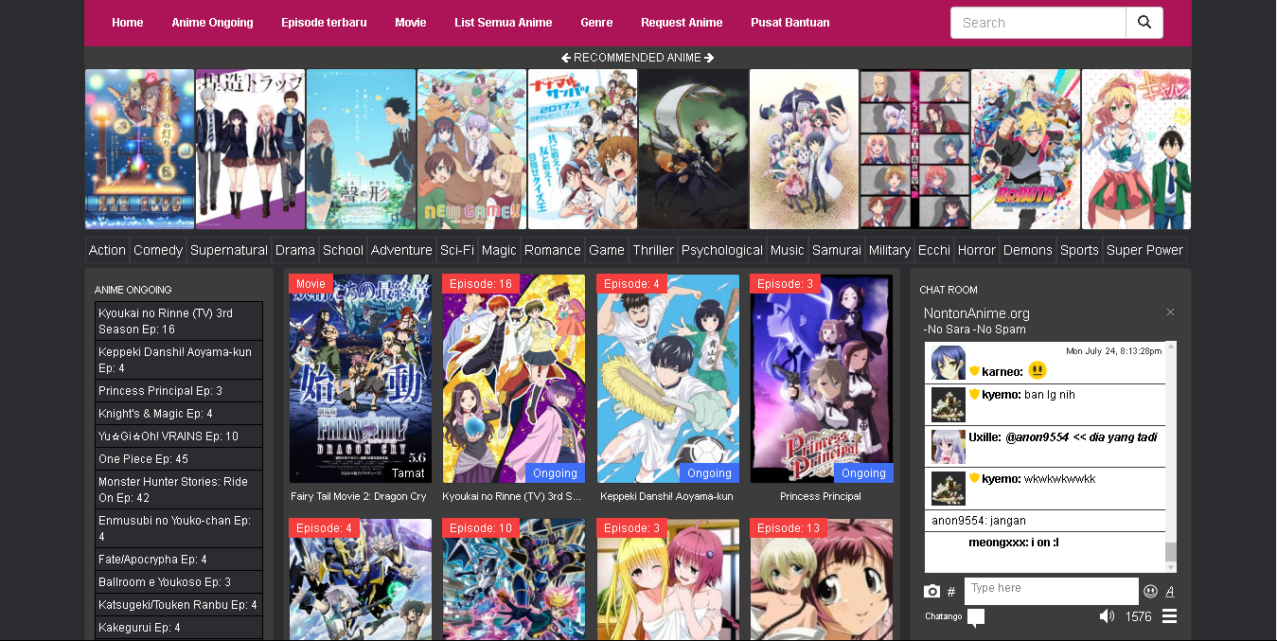Click Uxille's avatar in chat
Image resolution: width=1277 pixels, height=641 pixels.
[x=949, y=447]
